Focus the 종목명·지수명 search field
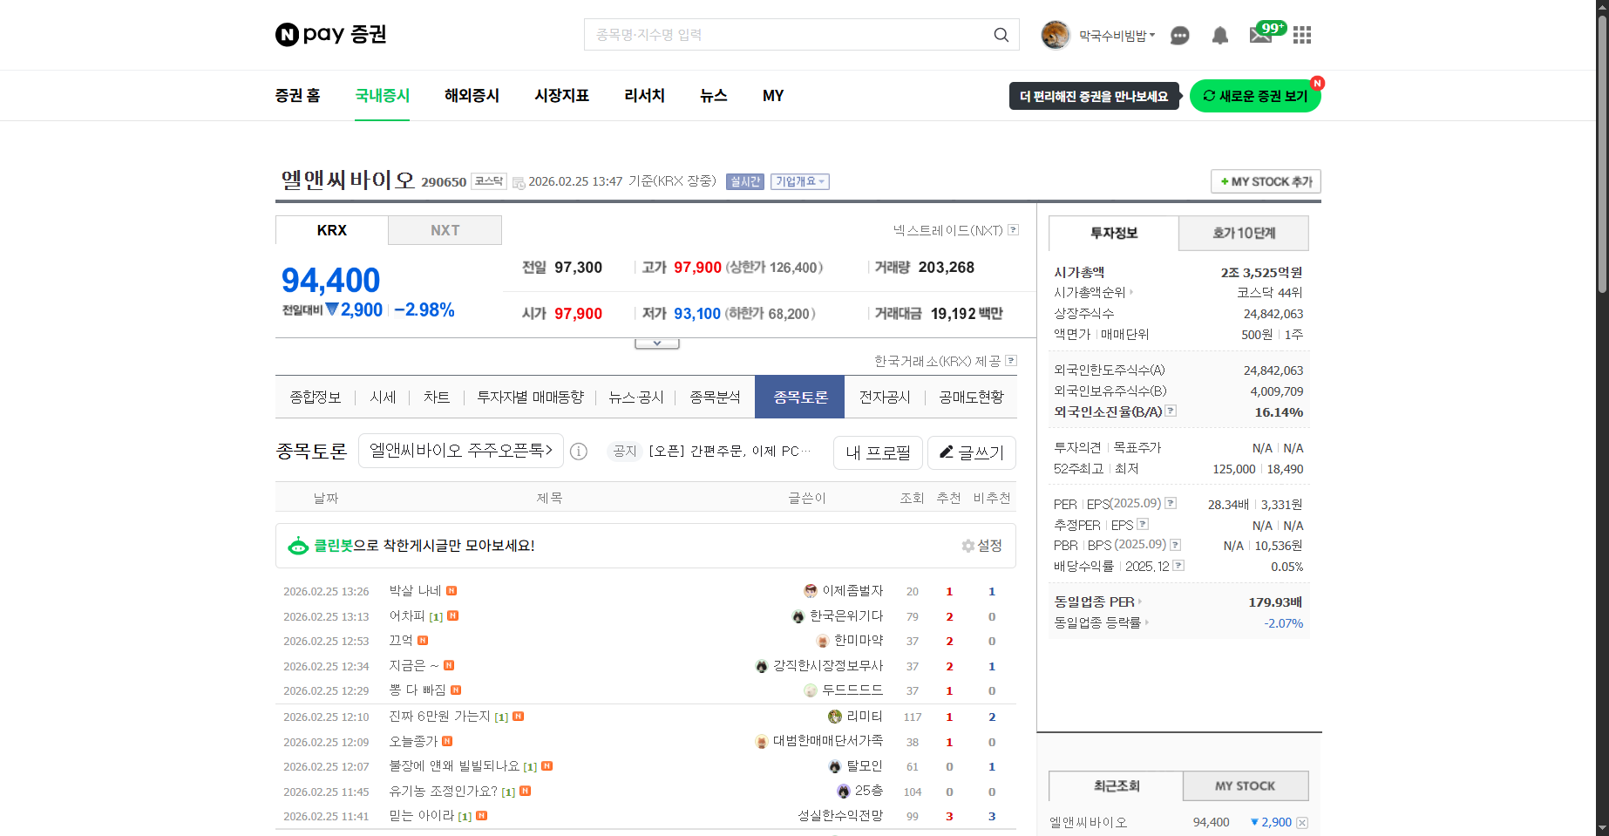 tap(784, 35)
